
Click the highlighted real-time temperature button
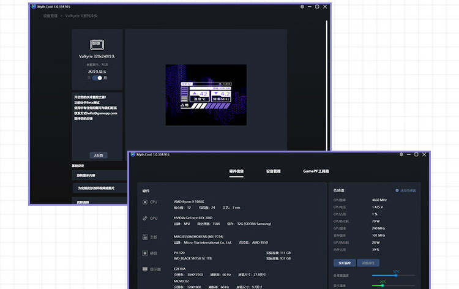pyautogui.click(x=345, y=263)
